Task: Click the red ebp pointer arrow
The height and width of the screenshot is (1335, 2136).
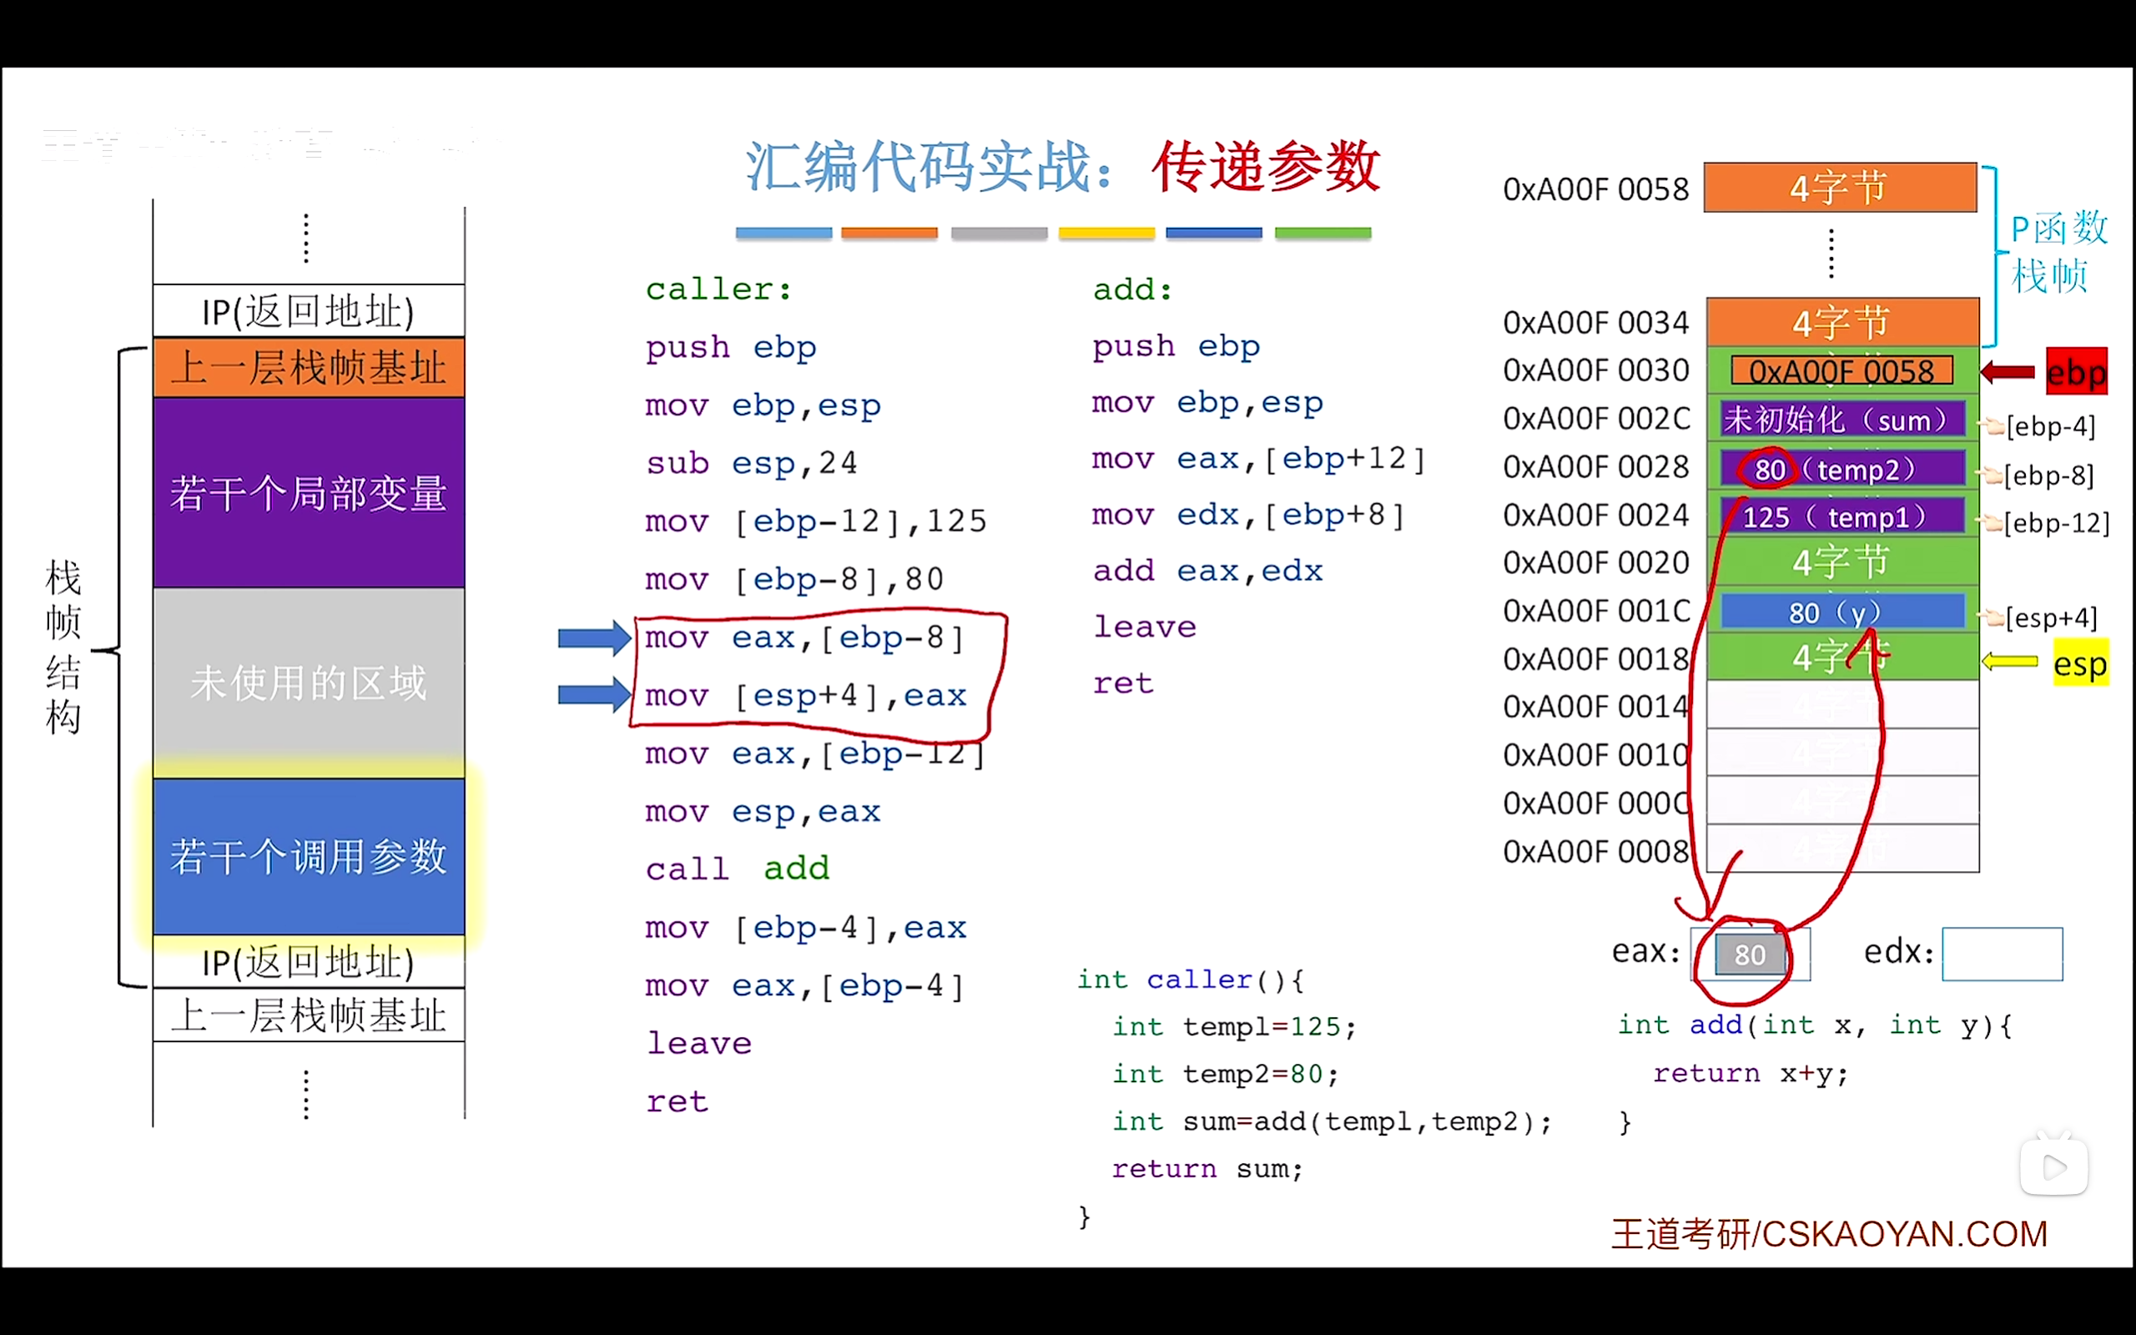Action: 2009,372
